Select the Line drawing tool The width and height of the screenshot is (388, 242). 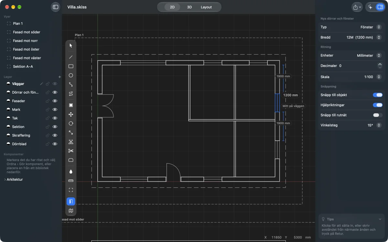[x=71, y=57]
